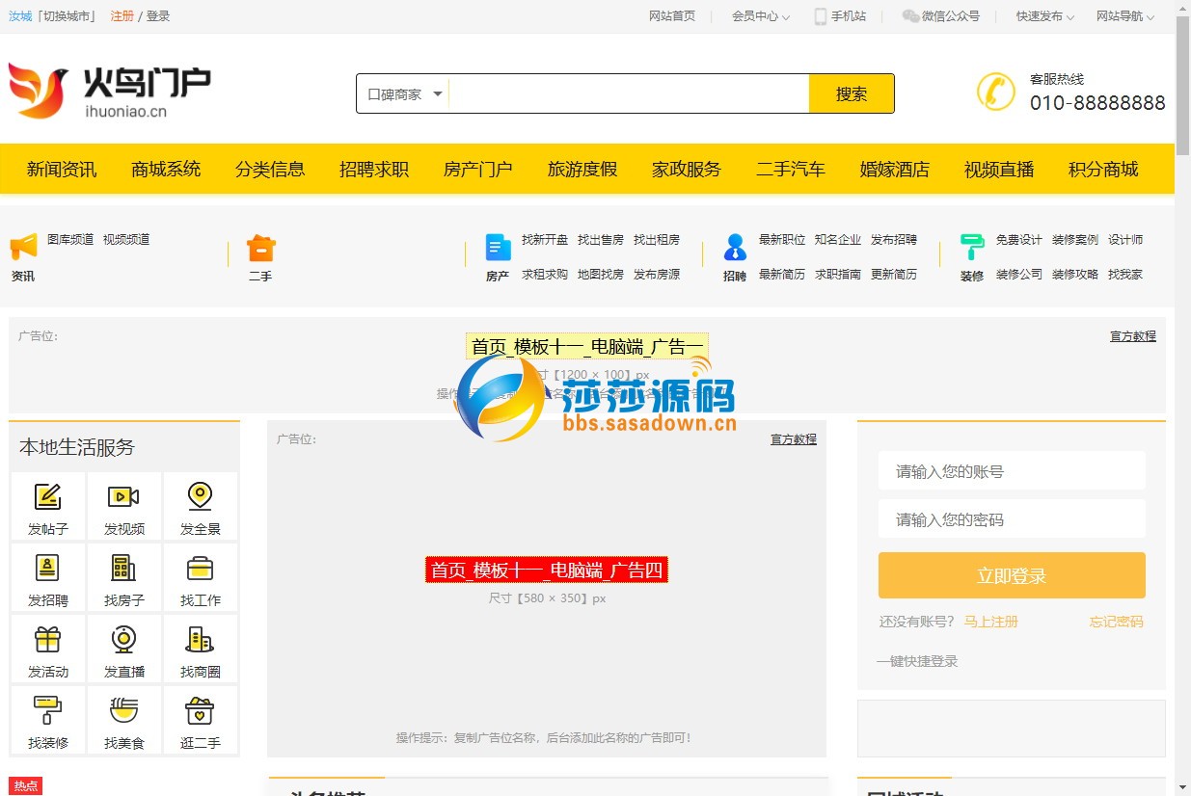Open the 发招聘 recruitment icon
This screenshot has height=796, width=1191.
(47, 568)
